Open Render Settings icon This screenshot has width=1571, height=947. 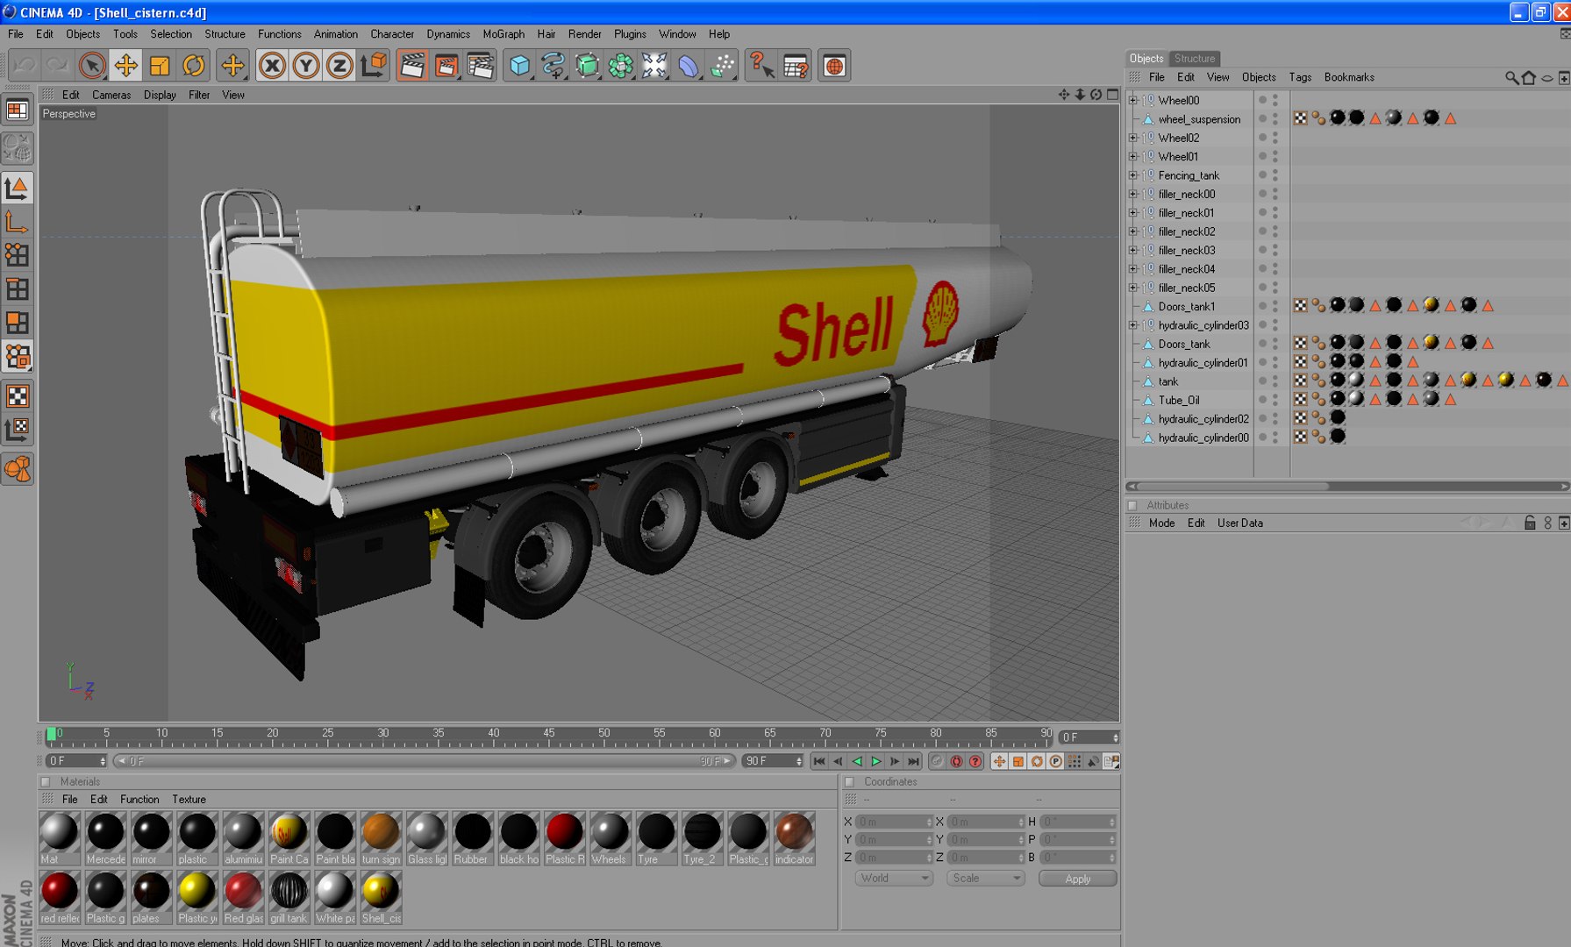480,66
